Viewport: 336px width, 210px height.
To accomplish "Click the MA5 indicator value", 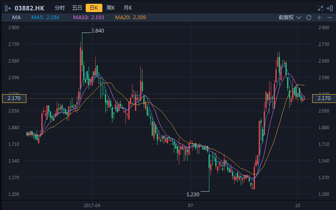I will click(46, 17).
